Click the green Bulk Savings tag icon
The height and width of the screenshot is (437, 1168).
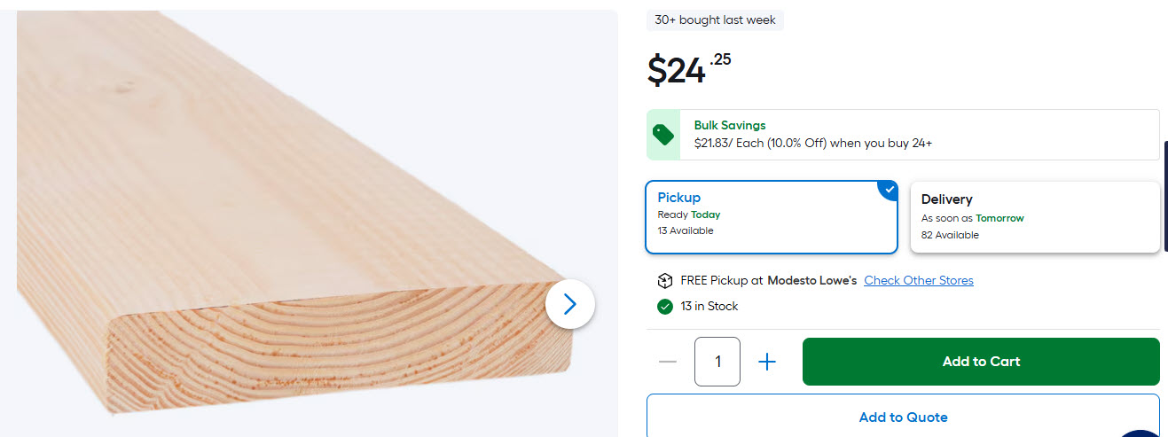tap(663, 135)
